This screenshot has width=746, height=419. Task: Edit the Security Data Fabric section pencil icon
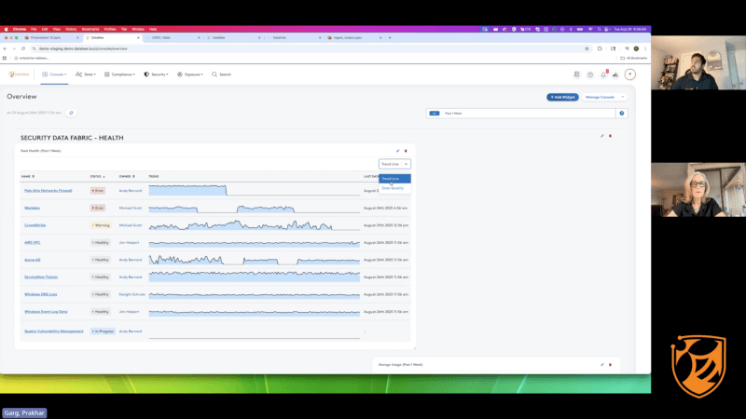pos(601,136)
